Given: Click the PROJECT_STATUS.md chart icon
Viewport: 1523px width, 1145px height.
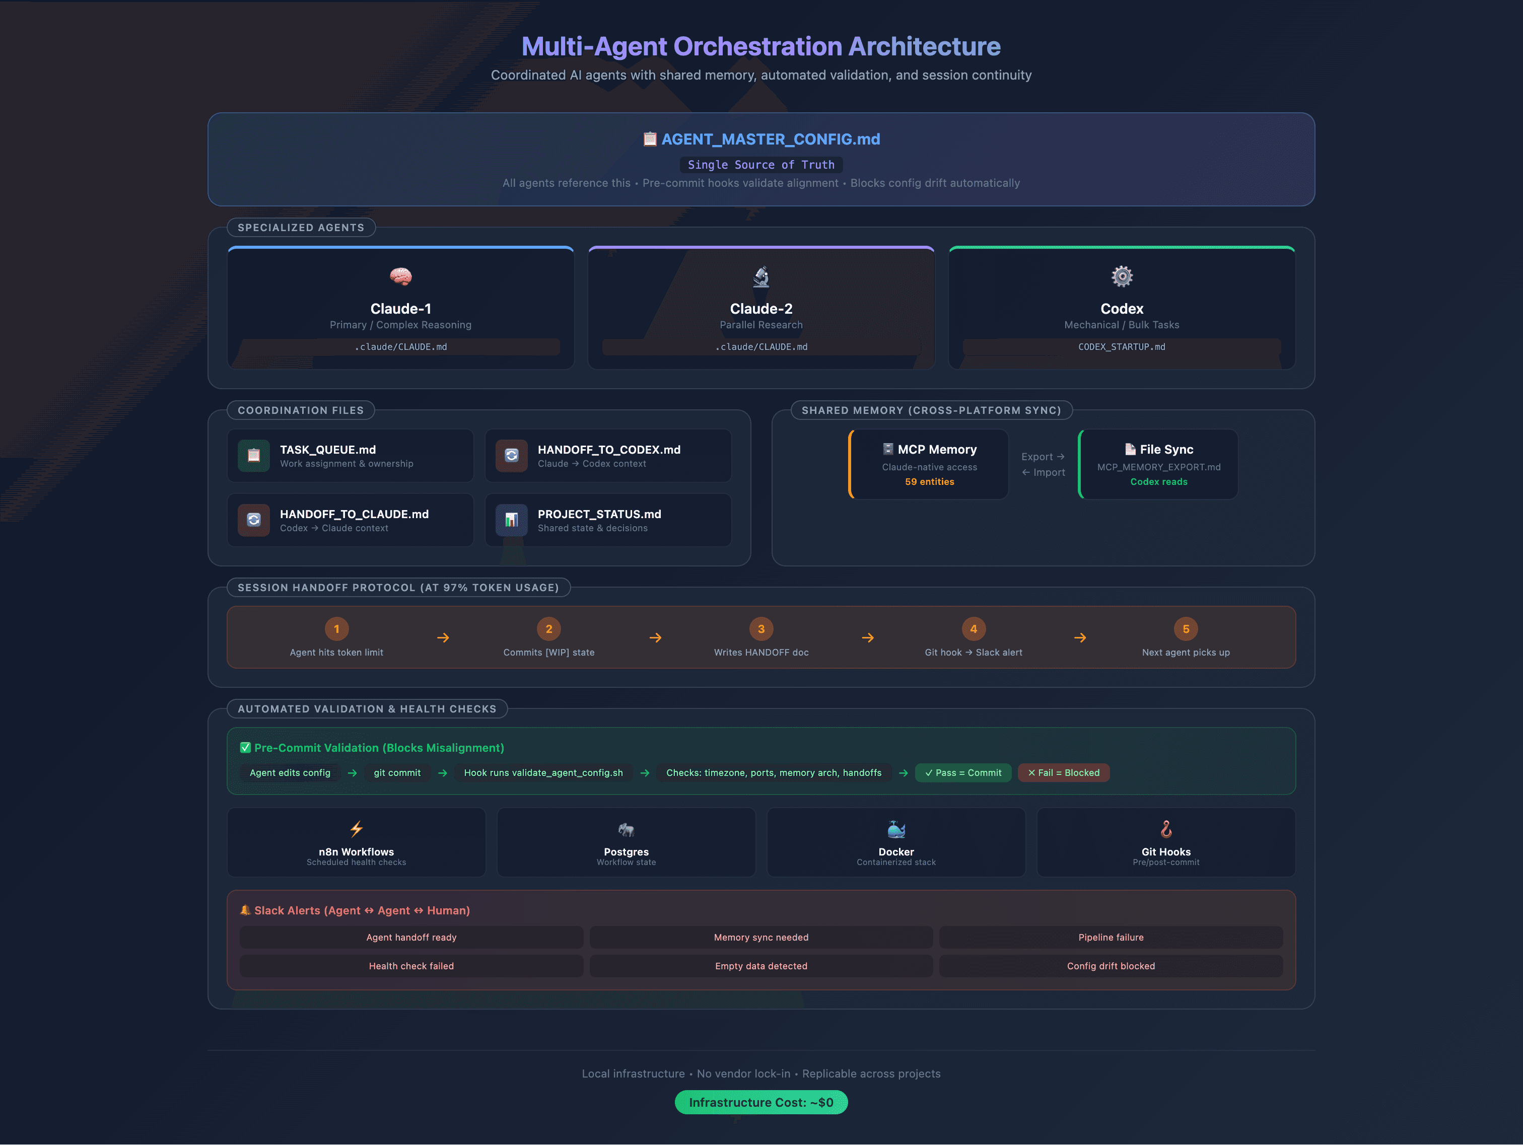Looking at the screenshot, I should (512, 520).
